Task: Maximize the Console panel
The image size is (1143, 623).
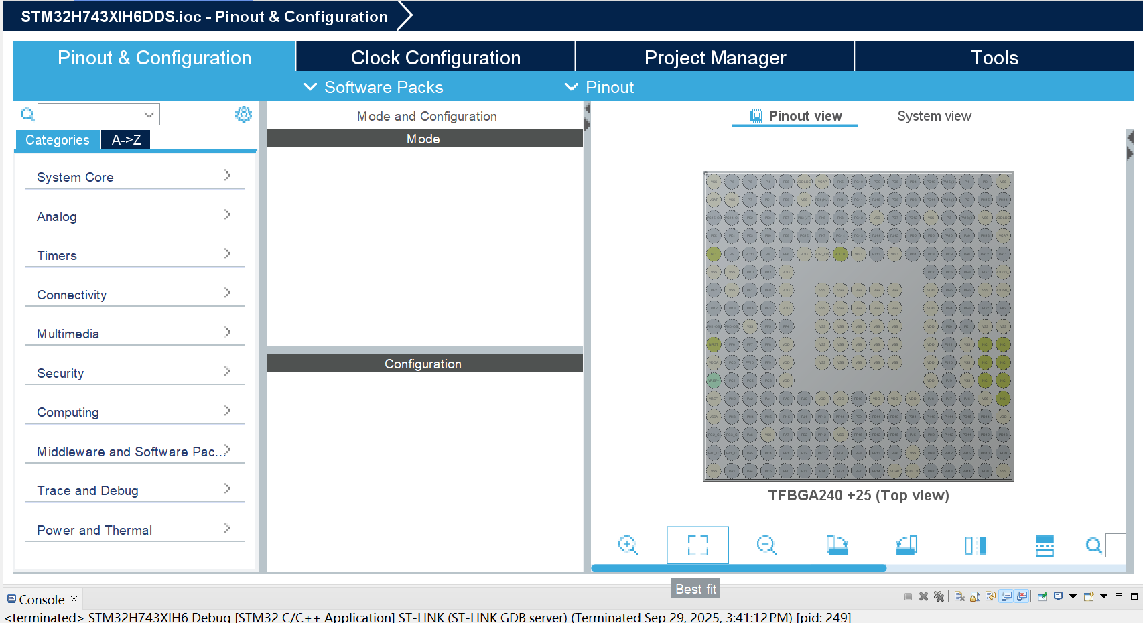Action: coord(1134,596)
